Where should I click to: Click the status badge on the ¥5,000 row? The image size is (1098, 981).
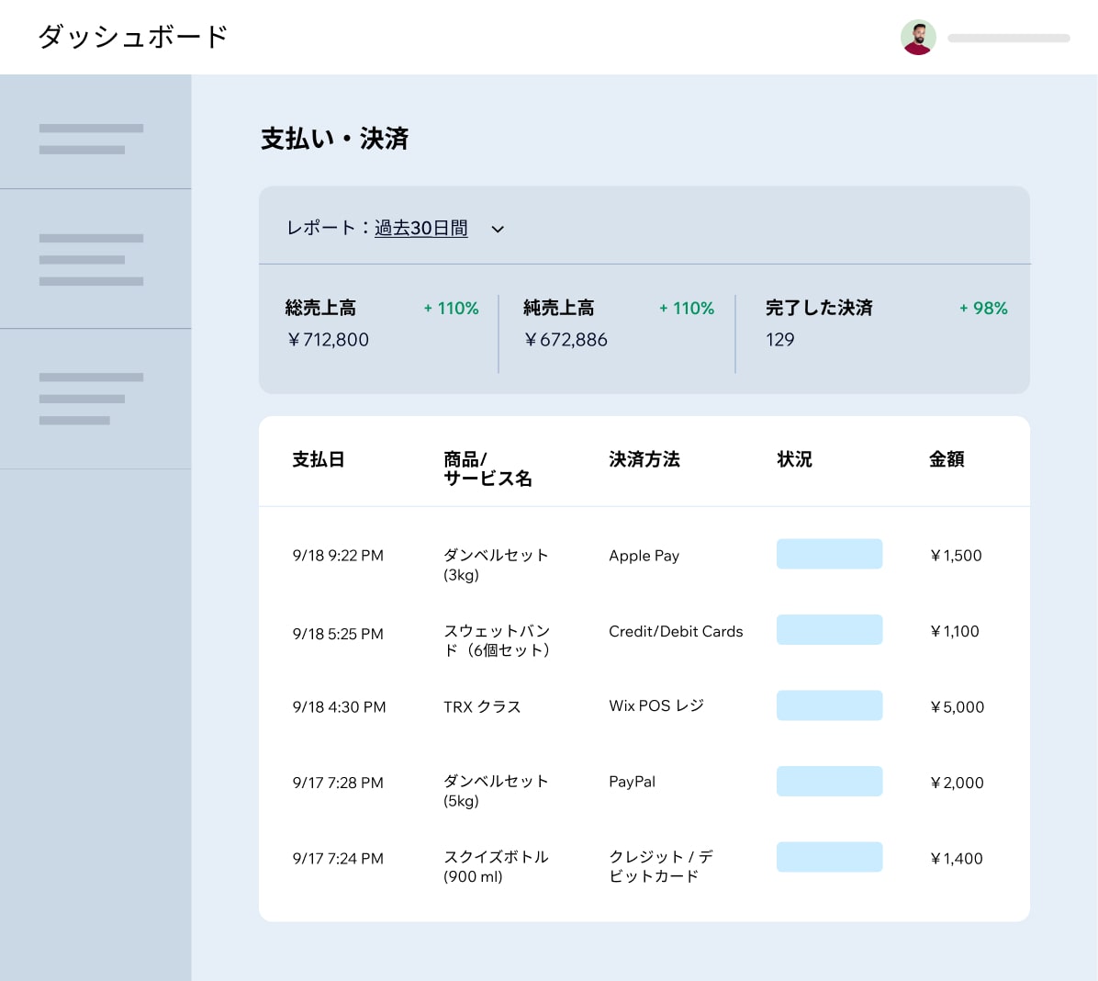pyautogui.click(x=829, y=705)
